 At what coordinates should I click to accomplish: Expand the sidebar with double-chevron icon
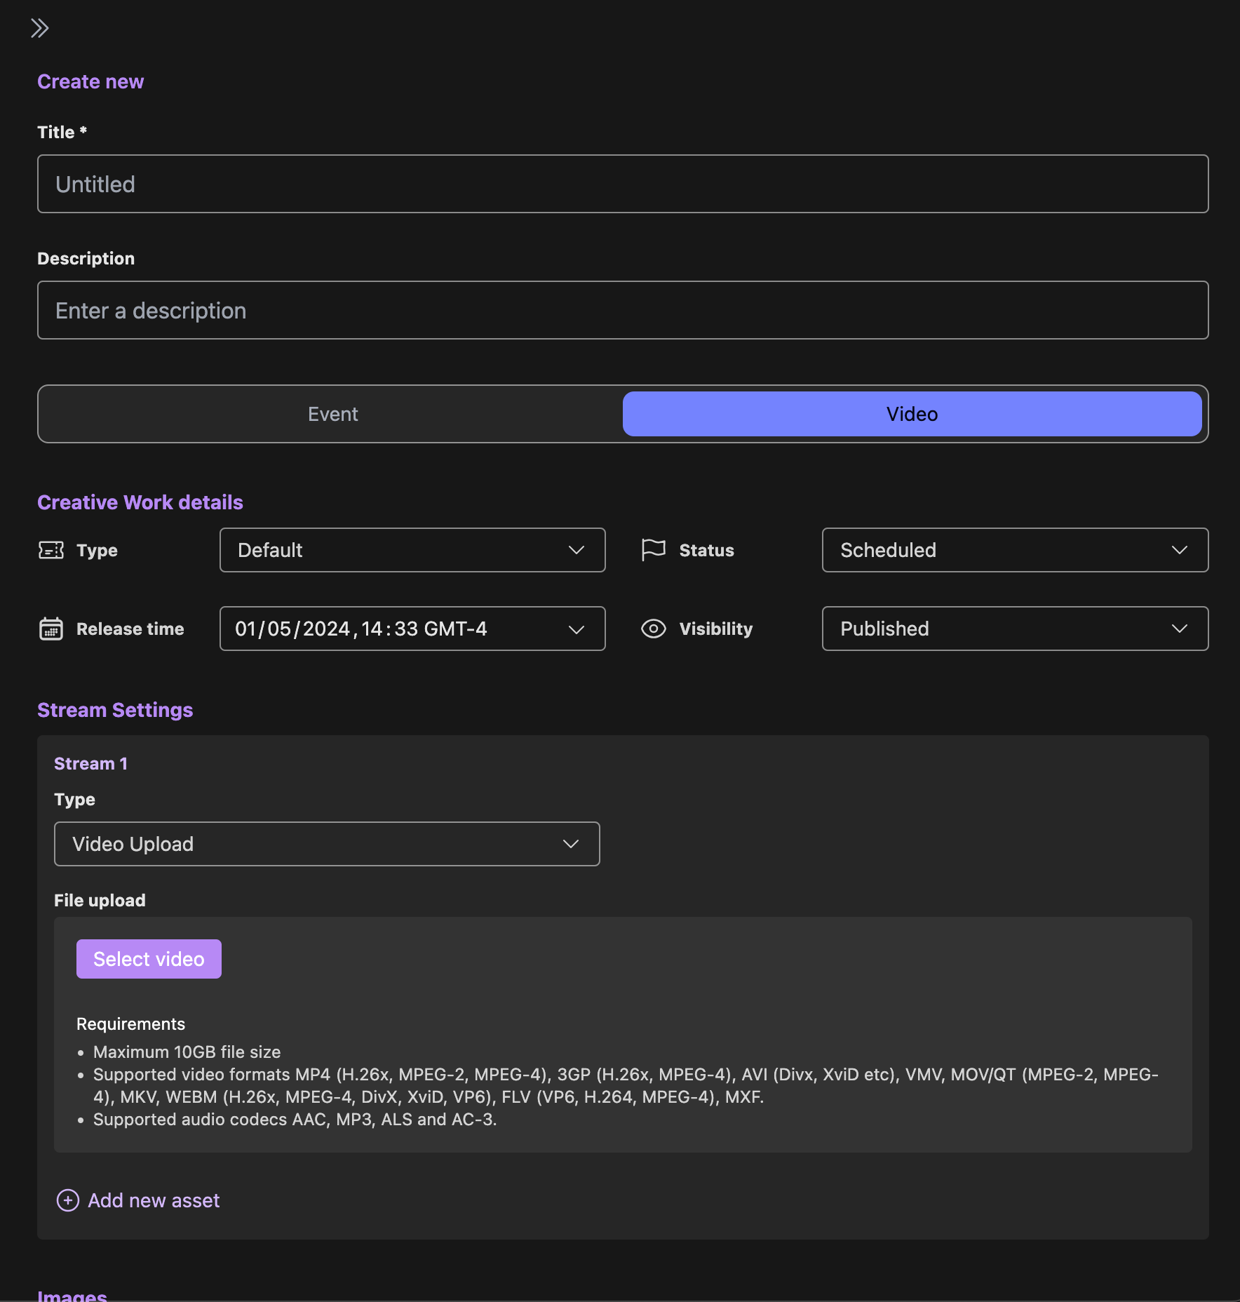point(40,28)
